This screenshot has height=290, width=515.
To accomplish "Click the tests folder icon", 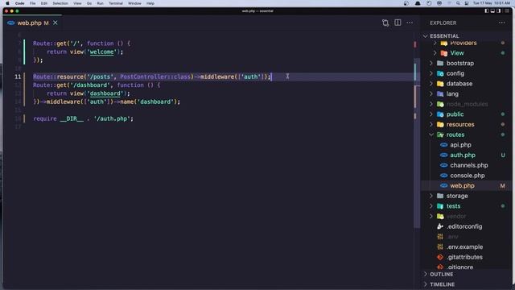I will coord(440,206).
